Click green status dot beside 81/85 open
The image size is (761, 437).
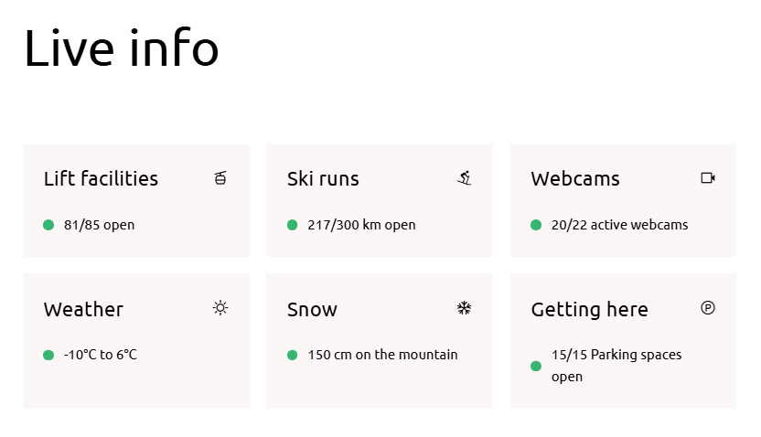(48, 225)
